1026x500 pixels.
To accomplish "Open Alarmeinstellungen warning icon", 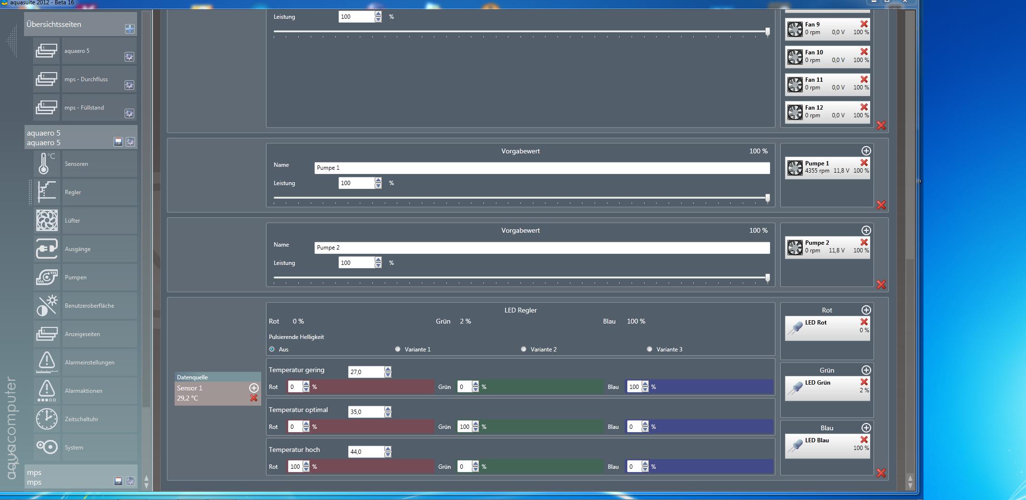I will pyautogui.click(x=47, y=362).
